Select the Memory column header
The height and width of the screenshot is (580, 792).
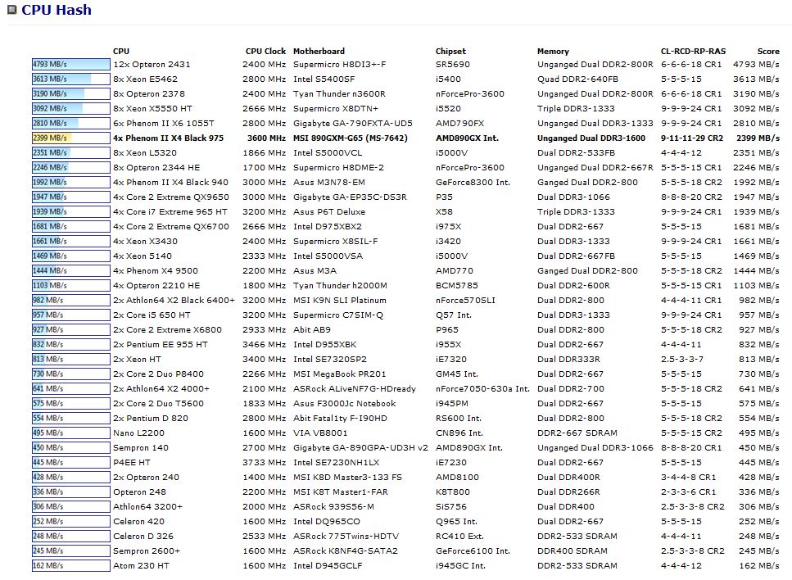tap(553, 51)
